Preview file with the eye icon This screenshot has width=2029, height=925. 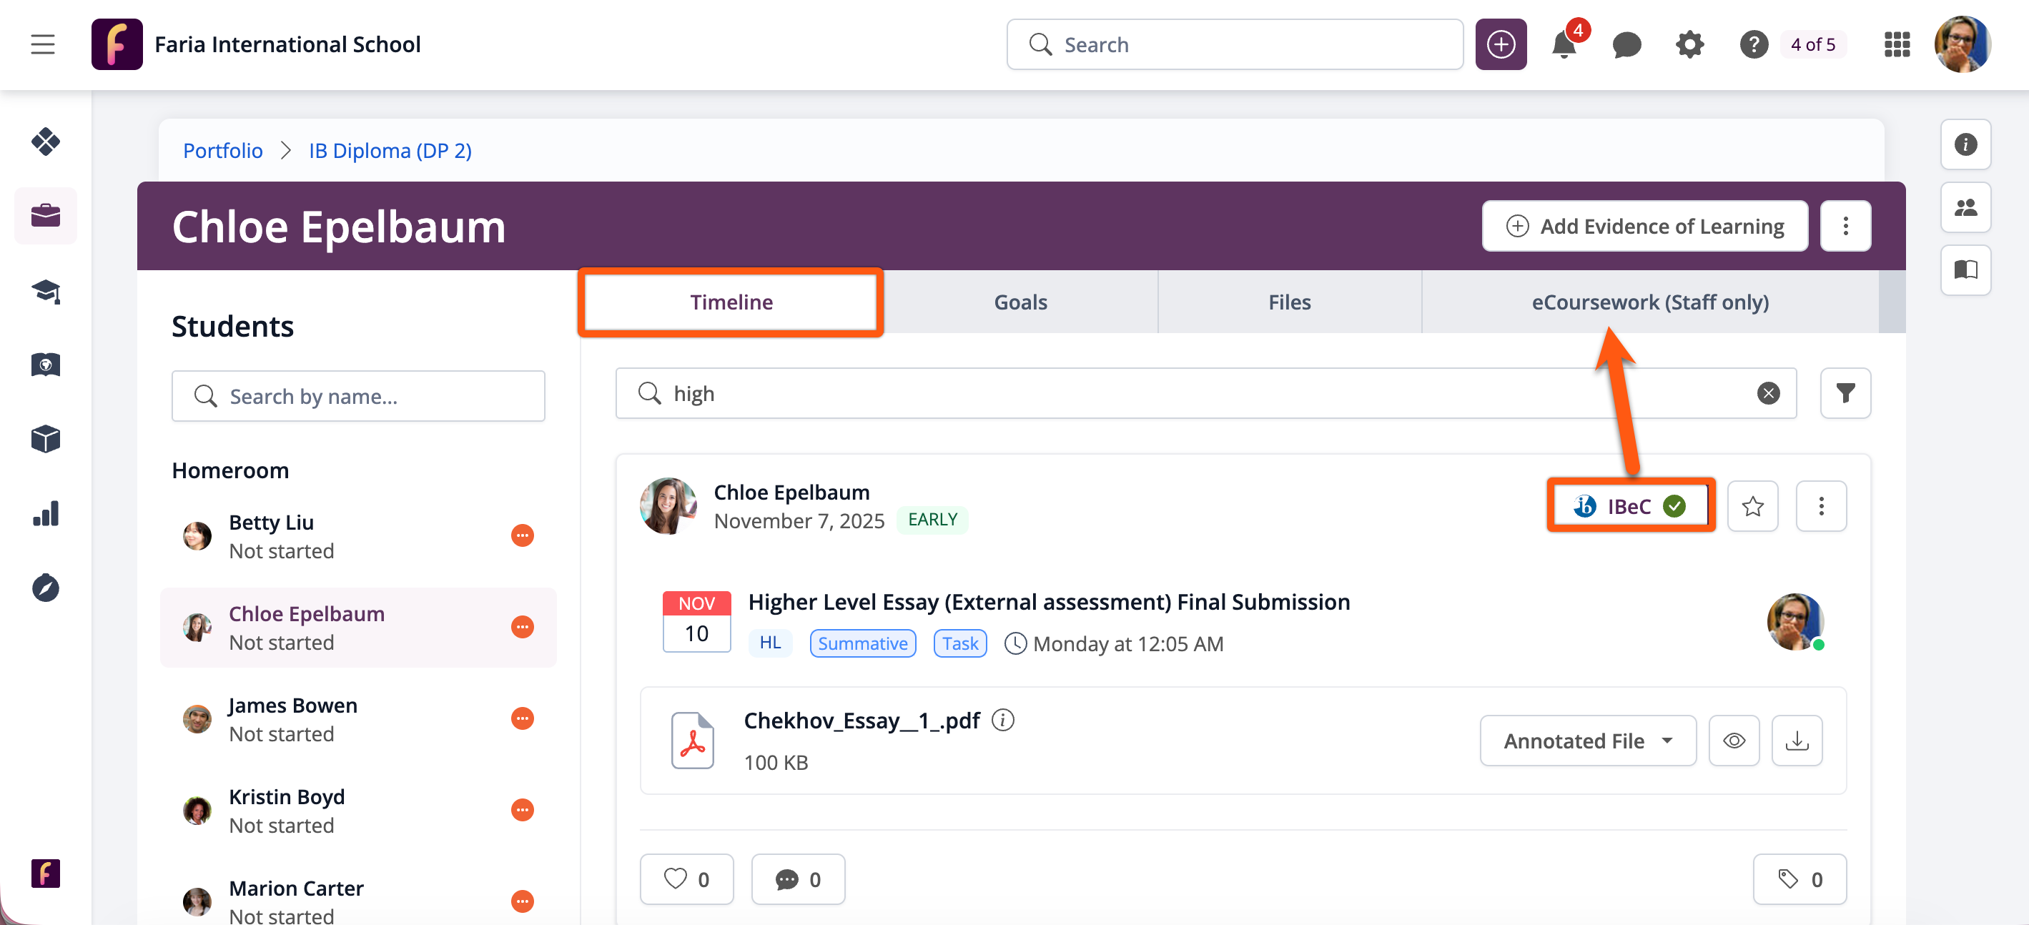click(x=1734, y=741)
